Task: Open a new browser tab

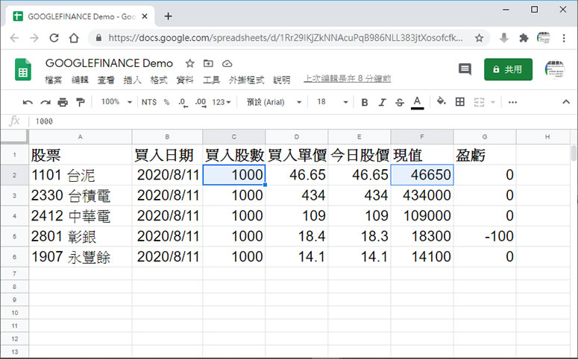Action: coord(168,16)
